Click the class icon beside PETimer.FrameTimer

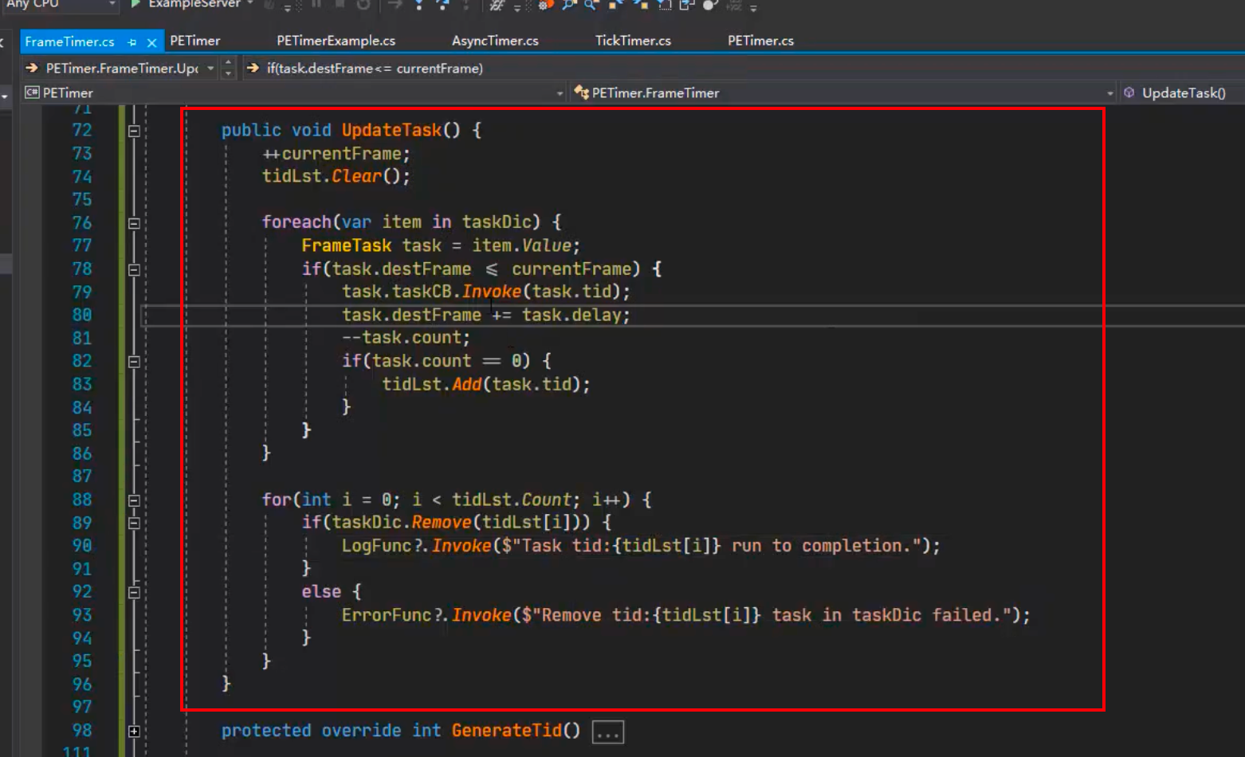click(581, 92)
